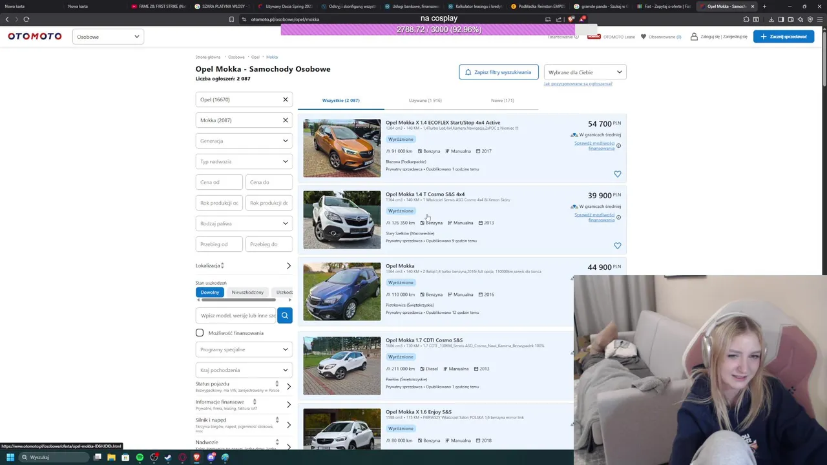Click the info icon by 39 900 financing
The image size is (827, 465).
coord(618,218)
